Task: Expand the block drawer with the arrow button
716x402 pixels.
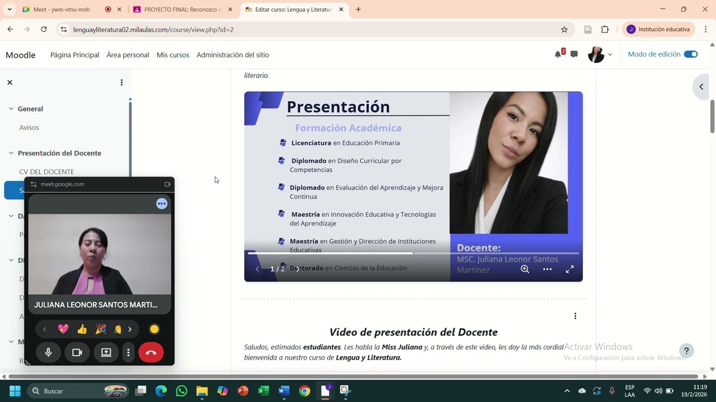Action: click(x=701, y=87)
